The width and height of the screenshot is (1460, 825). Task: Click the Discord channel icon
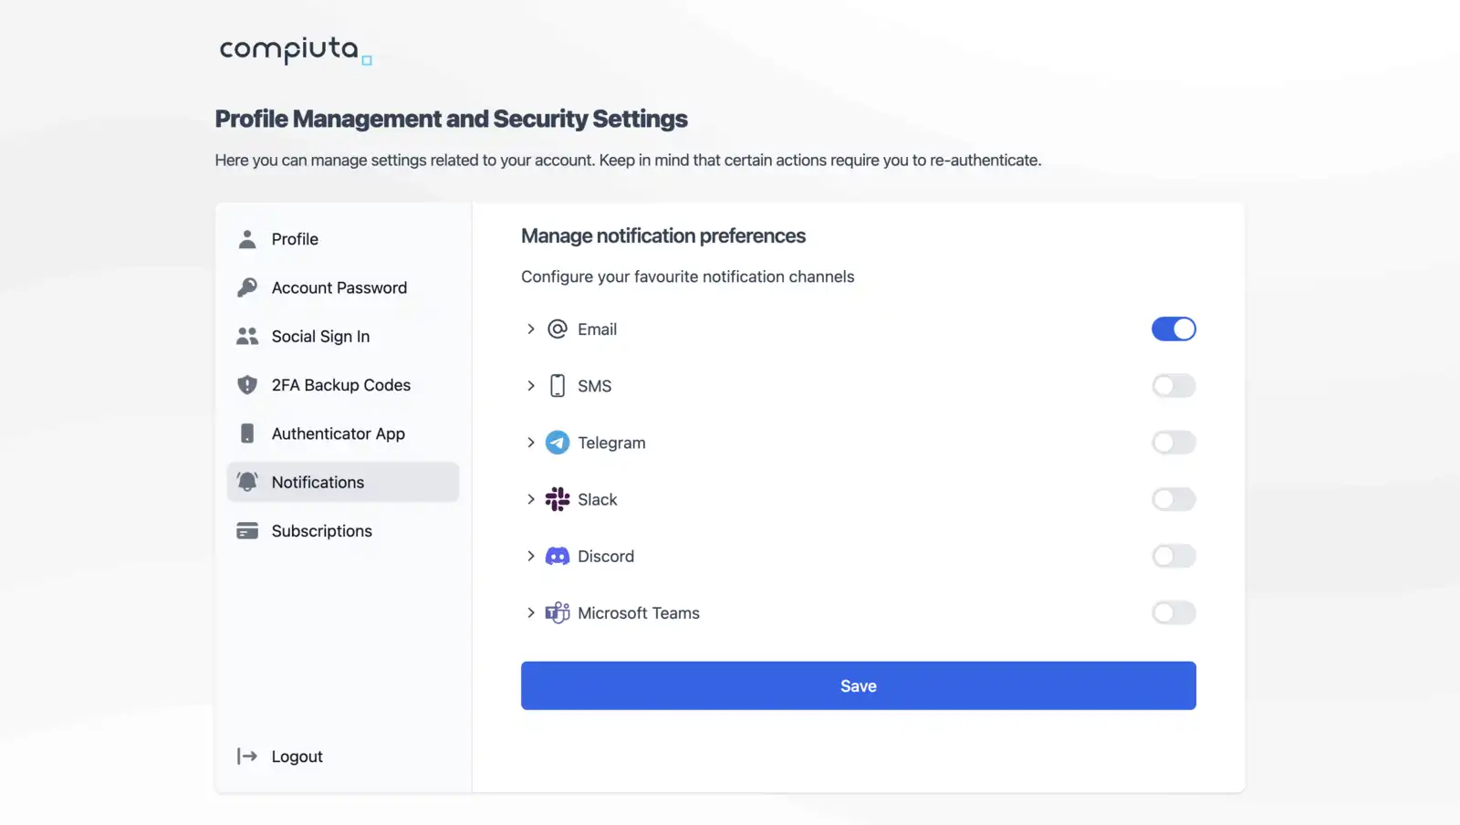pos(557,556)
